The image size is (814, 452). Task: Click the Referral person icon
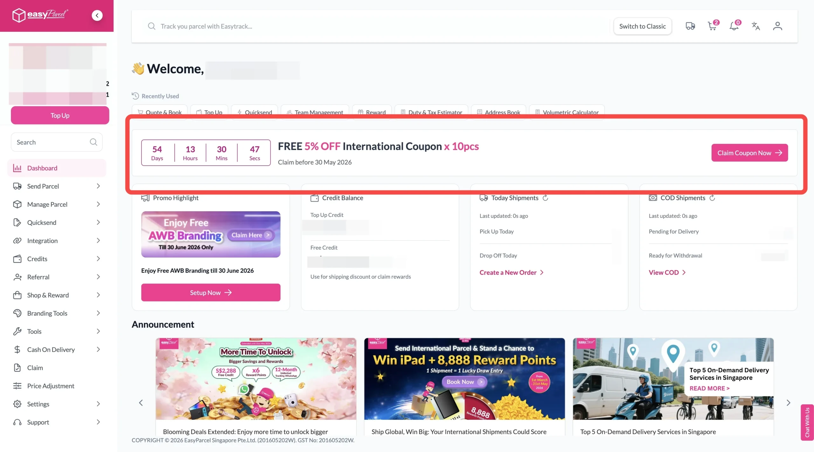17,277
